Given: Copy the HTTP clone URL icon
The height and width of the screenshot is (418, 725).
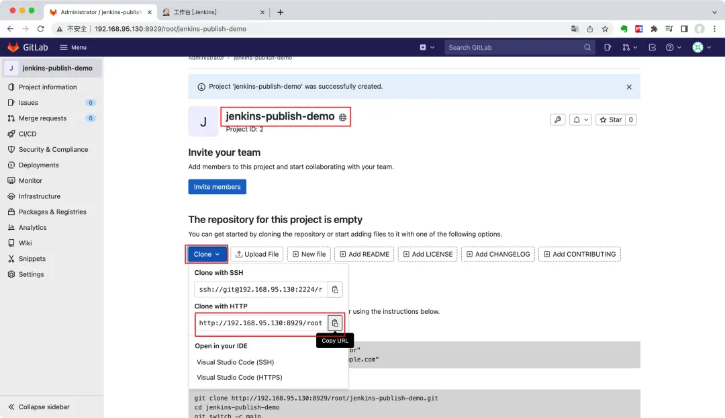Looking at the screenshot, I should (x=335, y=323).
